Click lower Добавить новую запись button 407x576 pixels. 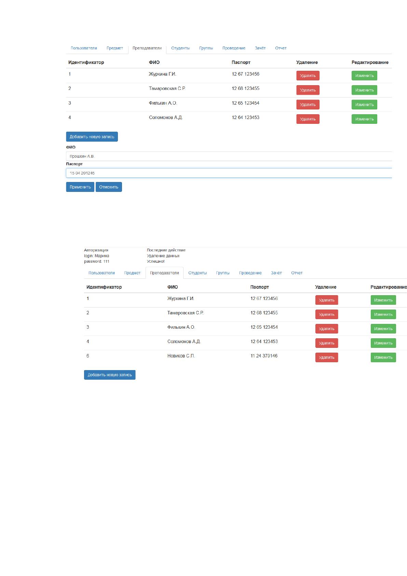(110, 375)
